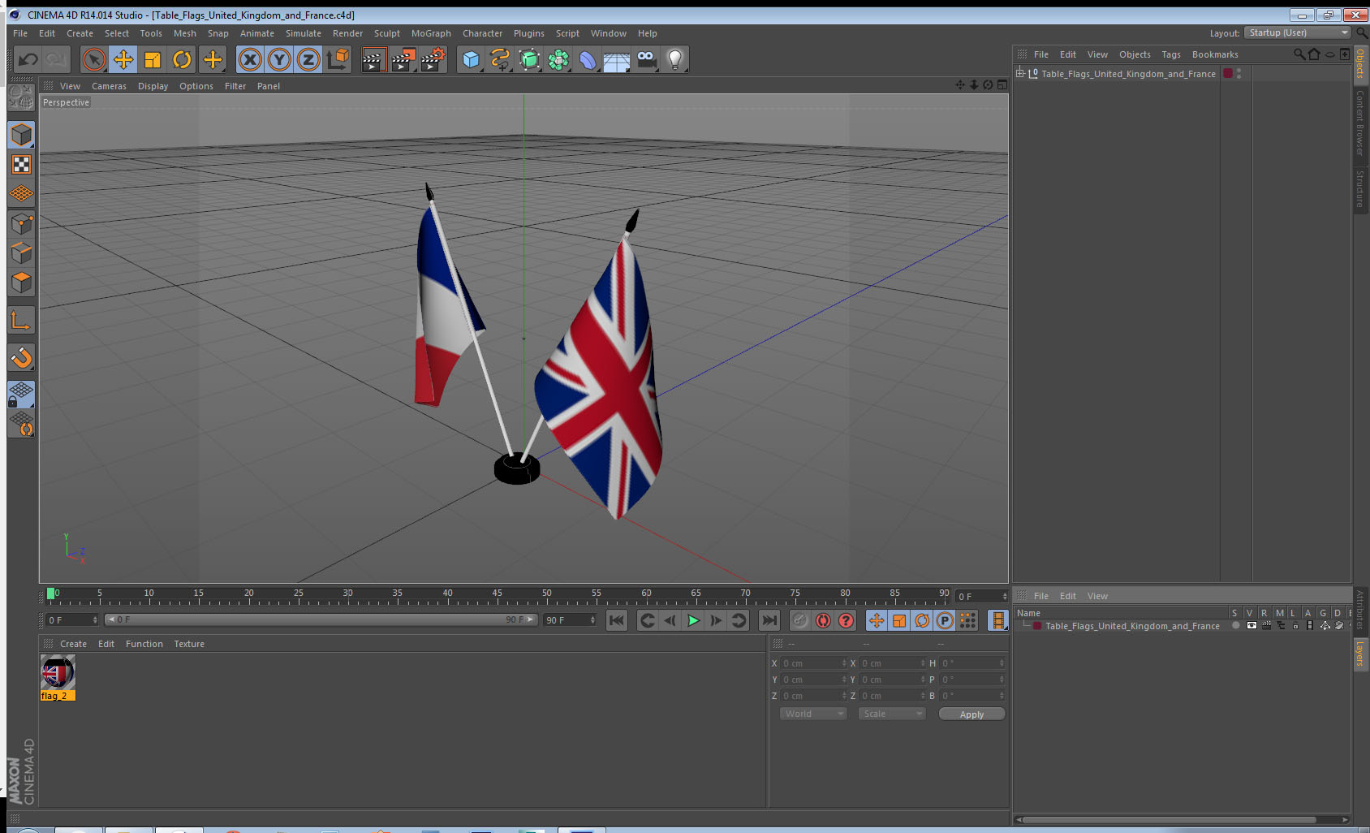Toggle Enable Axis tool
This screenshot has width=1370, height=833.
(21, 320)
